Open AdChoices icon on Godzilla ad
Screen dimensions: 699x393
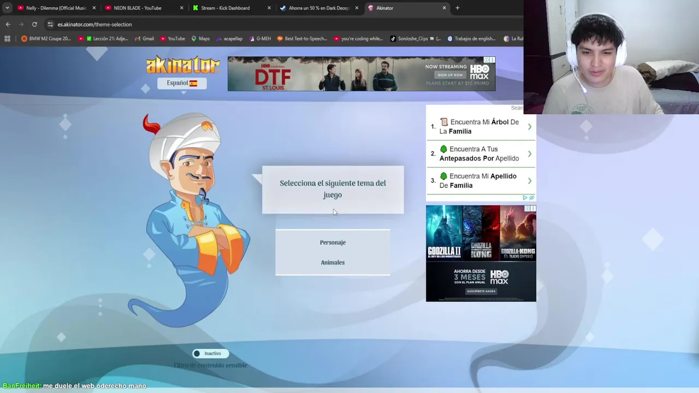(528, 209)
